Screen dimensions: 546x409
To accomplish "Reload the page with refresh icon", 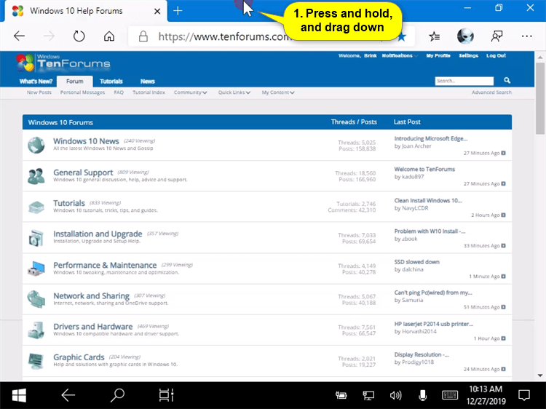I will 79,36.
